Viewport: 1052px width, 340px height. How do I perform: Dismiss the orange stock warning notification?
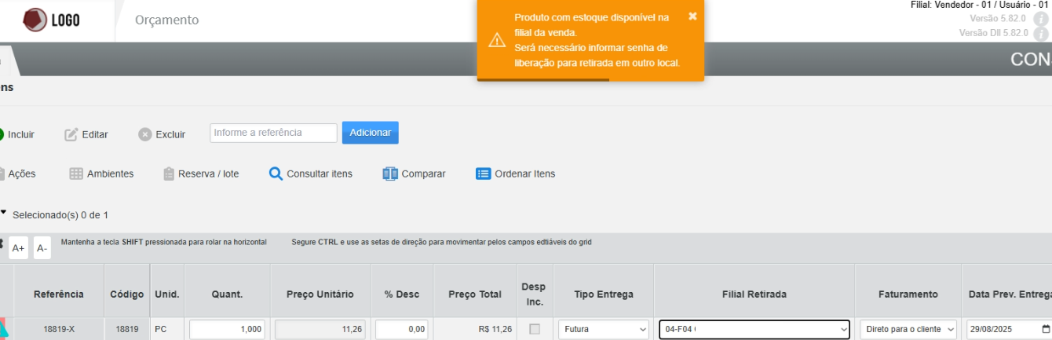(x=692, y=16)
